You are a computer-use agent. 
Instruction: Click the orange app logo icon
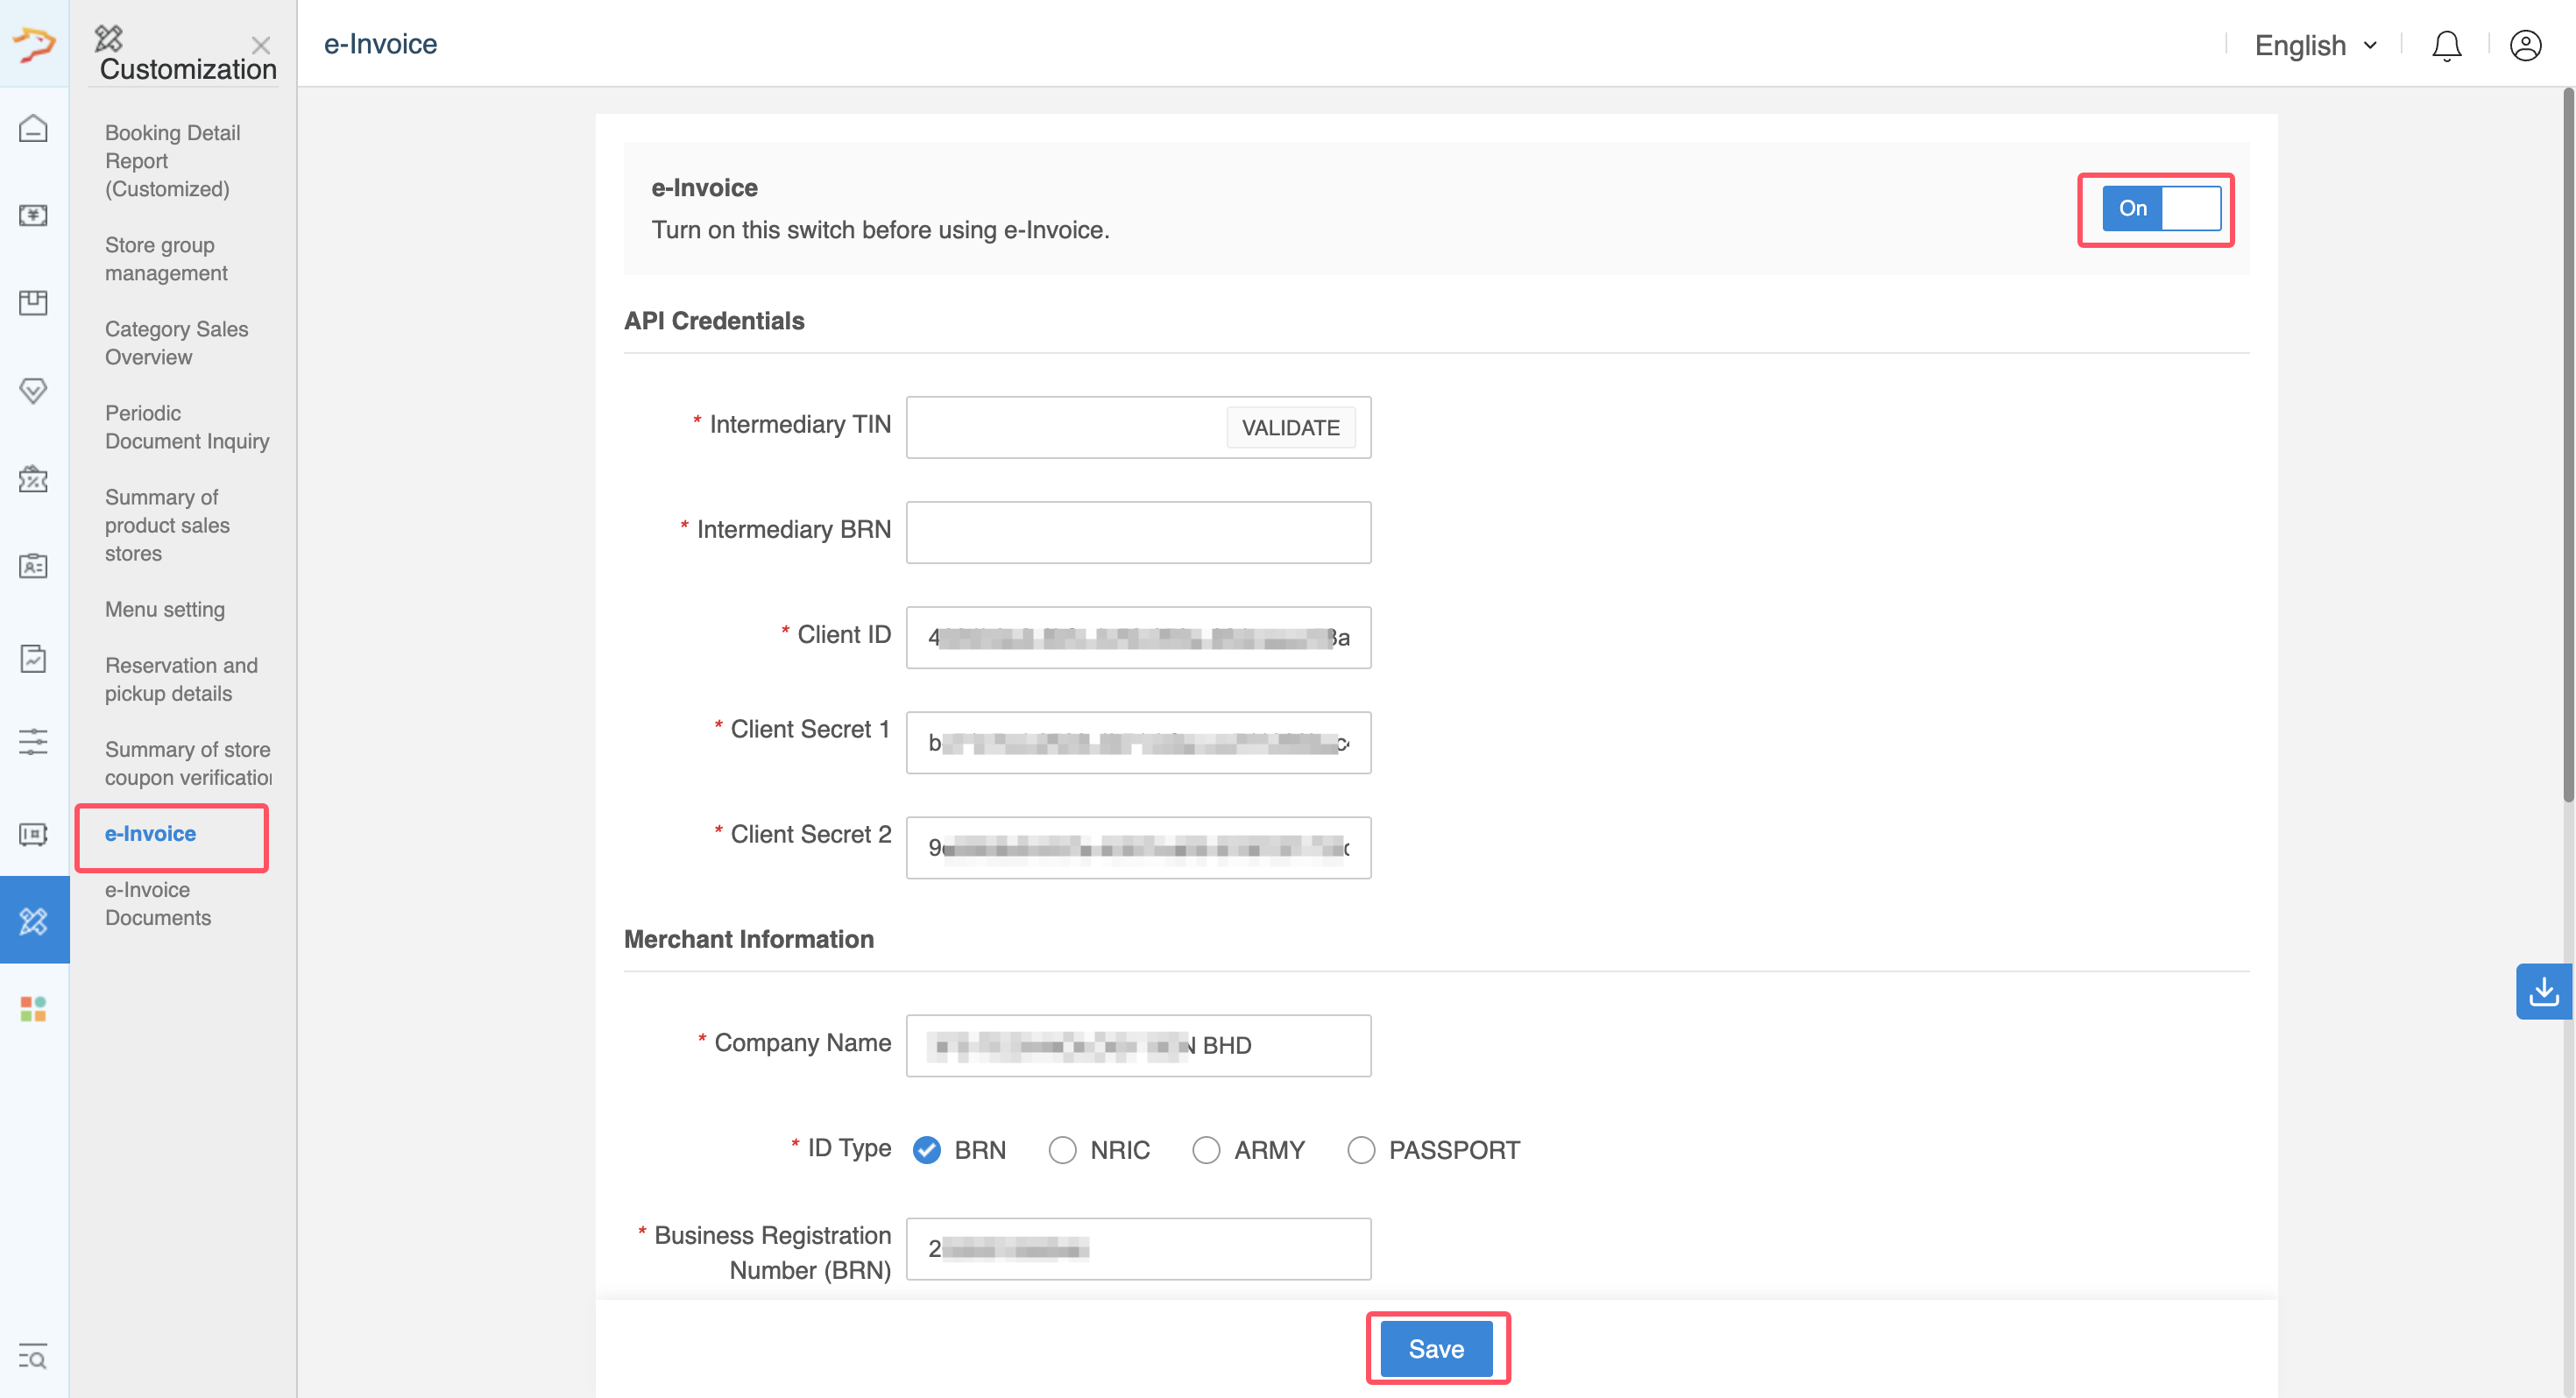pos(34,44)
